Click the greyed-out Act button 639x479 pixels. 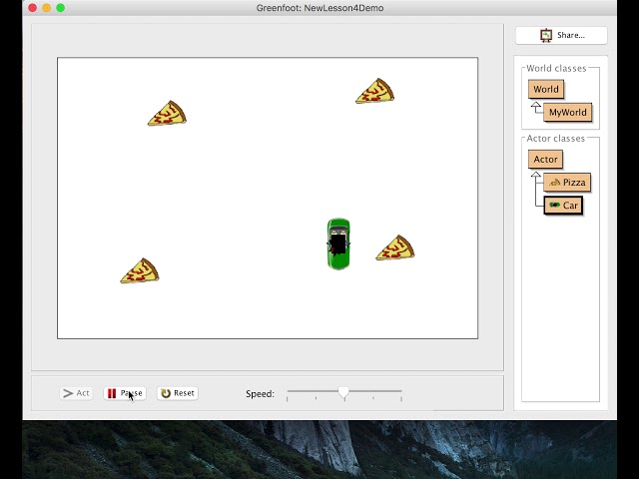click(76, 393)
